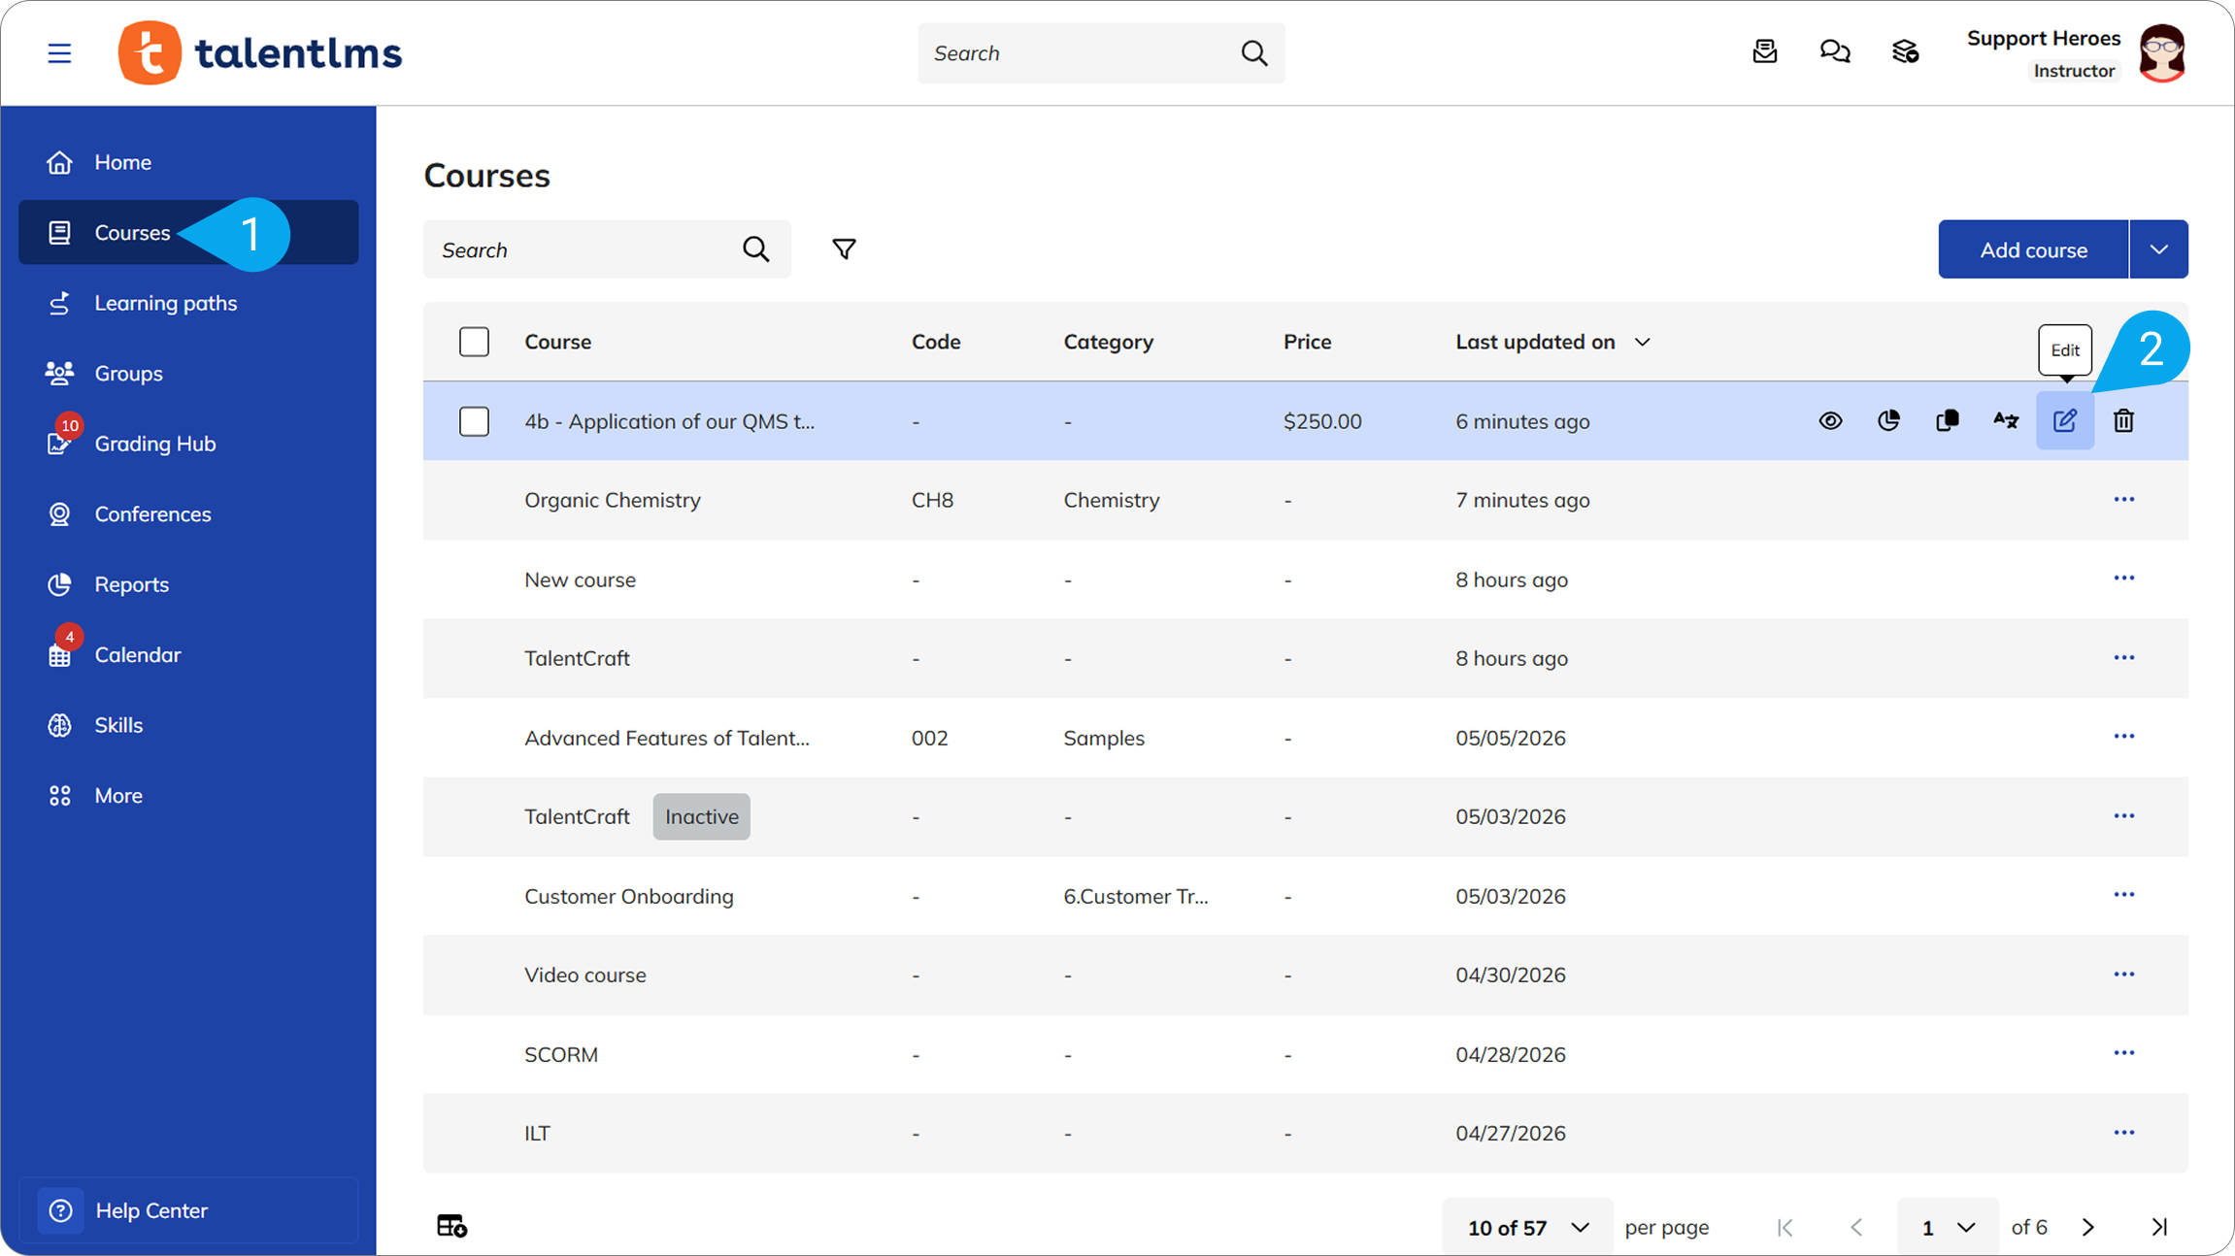The width and height of the screenshot is (2235, 1256).
Task: Open the courses filter funnel icon
Action: (845, 249)
